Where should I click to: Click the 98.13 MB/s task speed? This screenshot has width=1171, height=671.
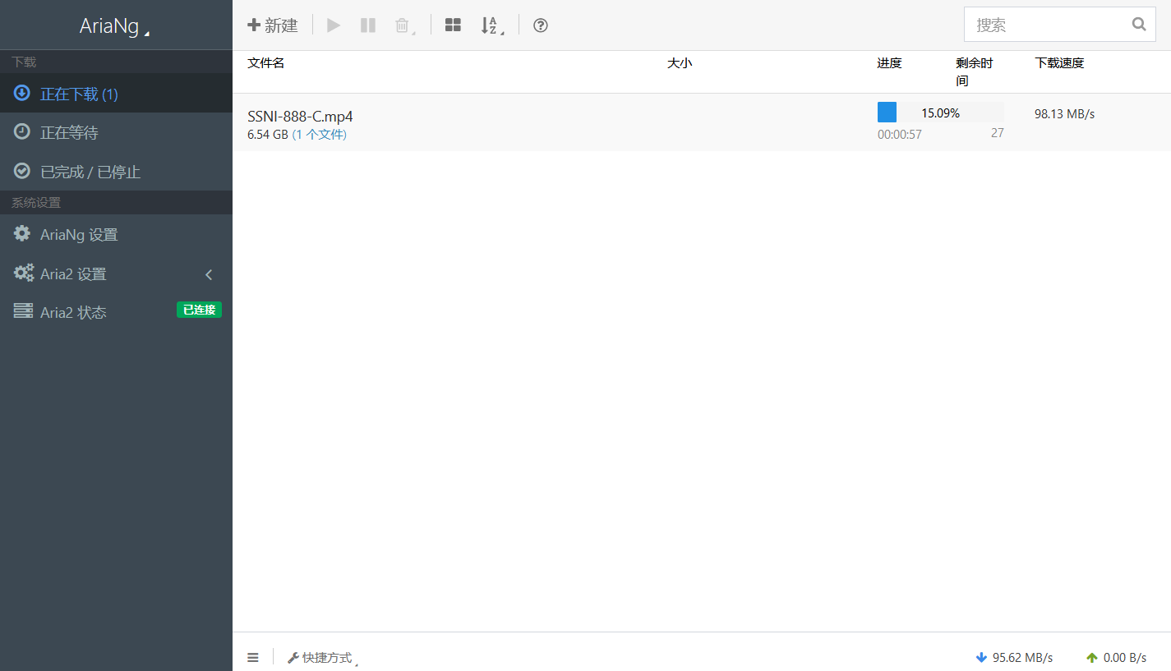[1065, 114]
